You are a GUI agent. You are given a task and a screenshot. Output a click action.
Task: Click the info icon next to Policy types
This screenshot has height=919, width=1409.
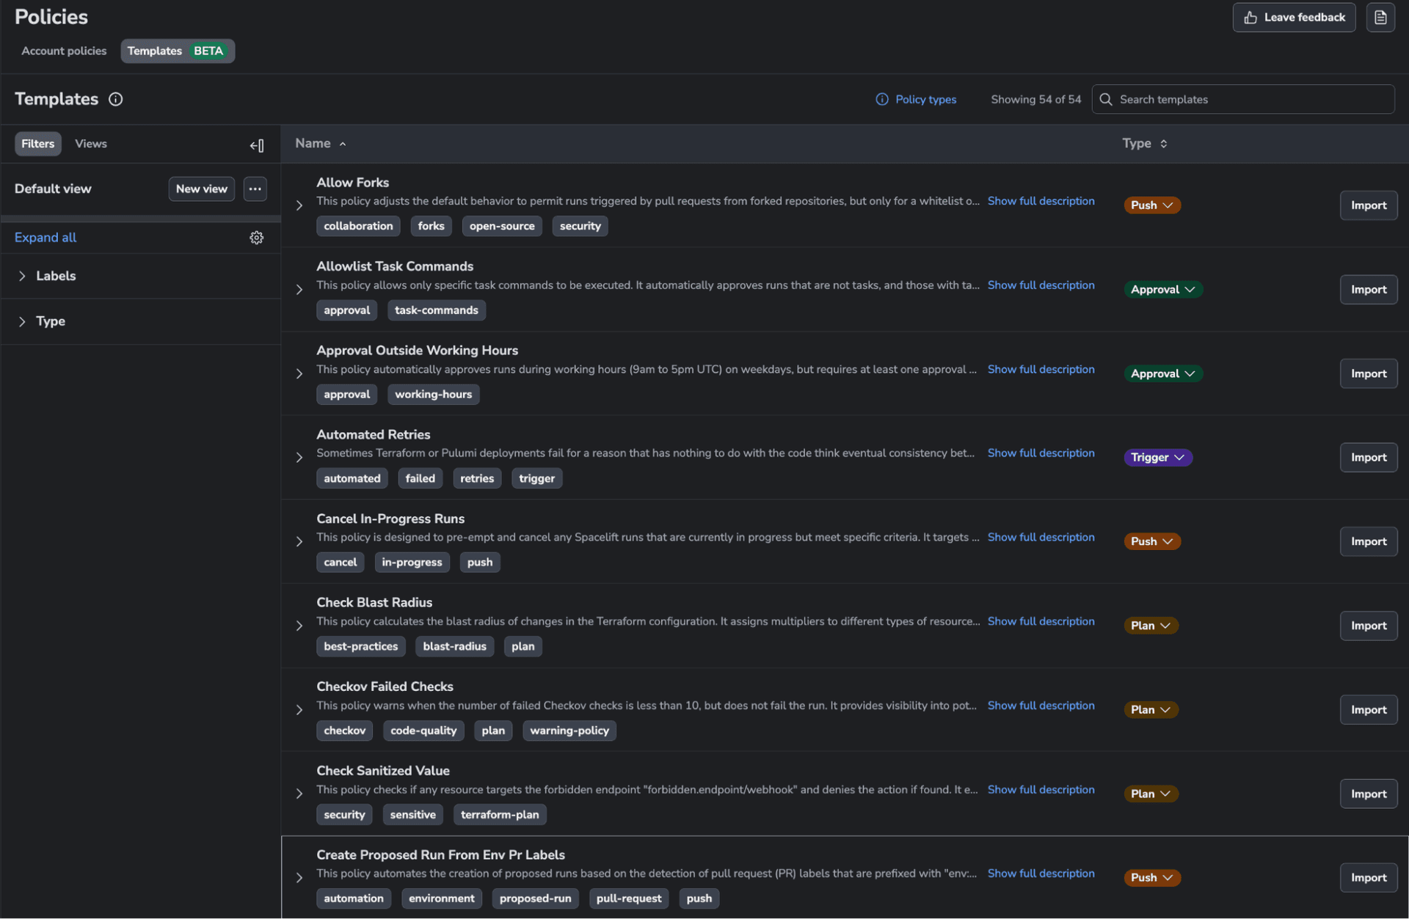tap(881, 99)
